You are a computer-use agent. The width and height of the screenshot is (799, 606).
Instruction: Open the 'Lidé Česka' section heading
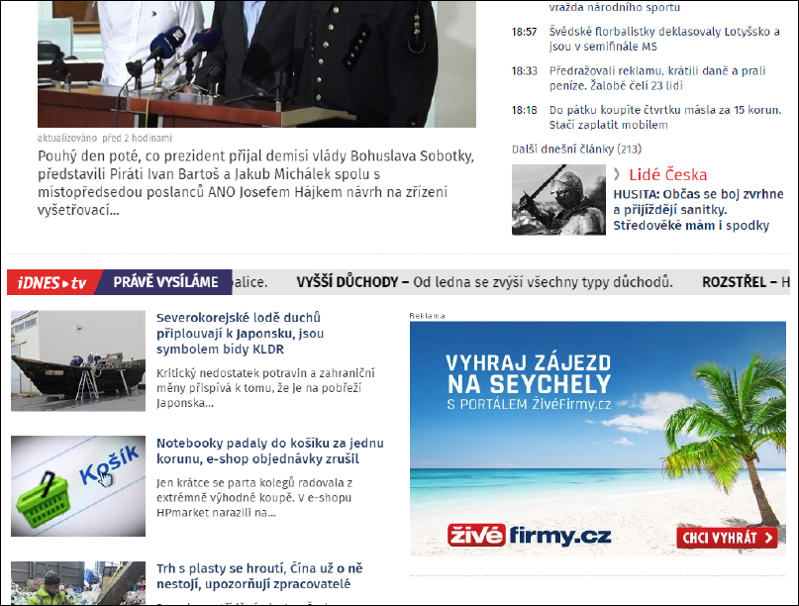click(667, 175)
